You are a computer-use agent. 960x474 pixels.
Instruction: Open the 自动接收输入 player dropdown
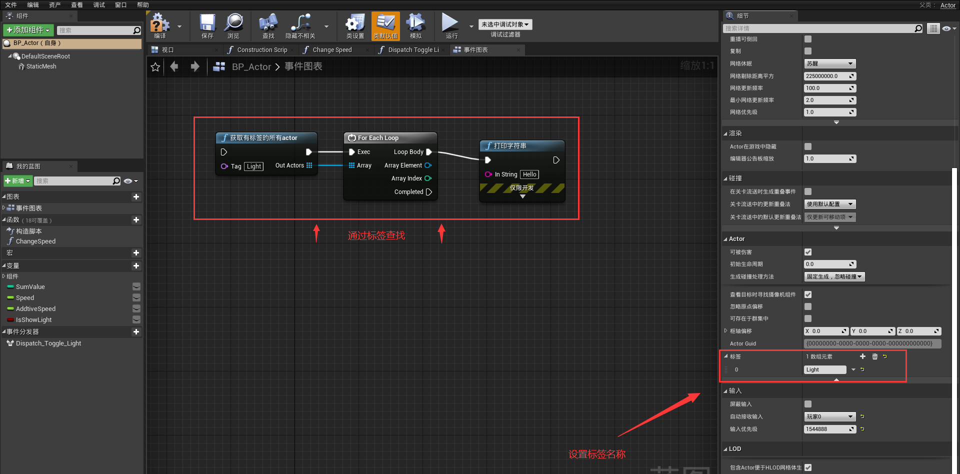point(829,416)
